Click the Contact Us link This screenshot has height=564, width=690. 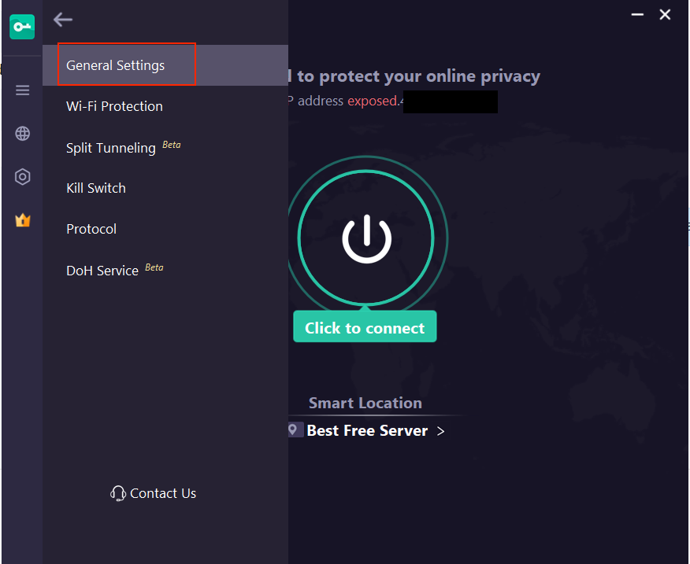(x=163, y=493)
